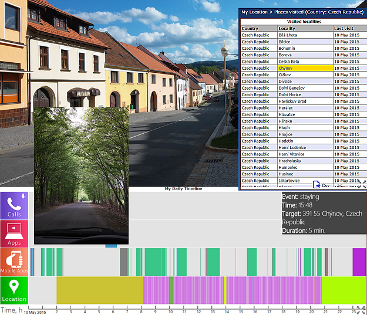Sort table by Locality column header
Screen dimensions: 367x315
point(287,28)
